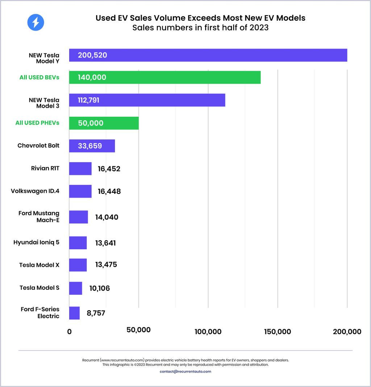
Task: Select the green All USED PHEVs bar
Action: pos(104,123)
